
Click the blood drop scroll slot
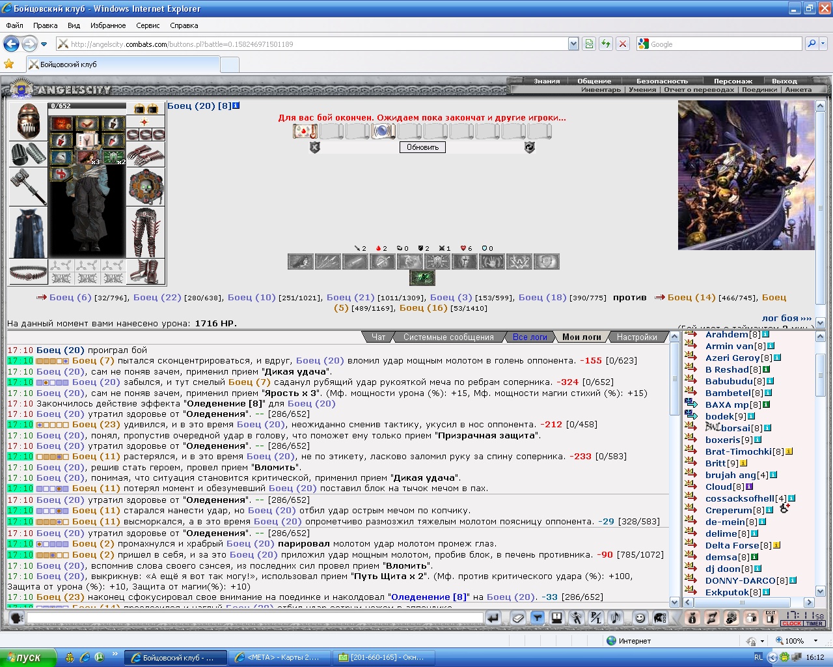point(305,131)
